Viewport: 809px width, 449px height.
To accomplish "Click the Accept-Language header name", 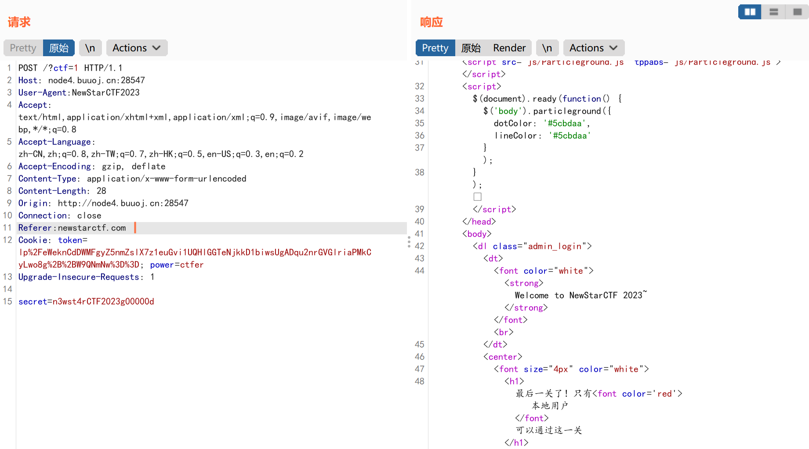I will [x=54, y=142].
